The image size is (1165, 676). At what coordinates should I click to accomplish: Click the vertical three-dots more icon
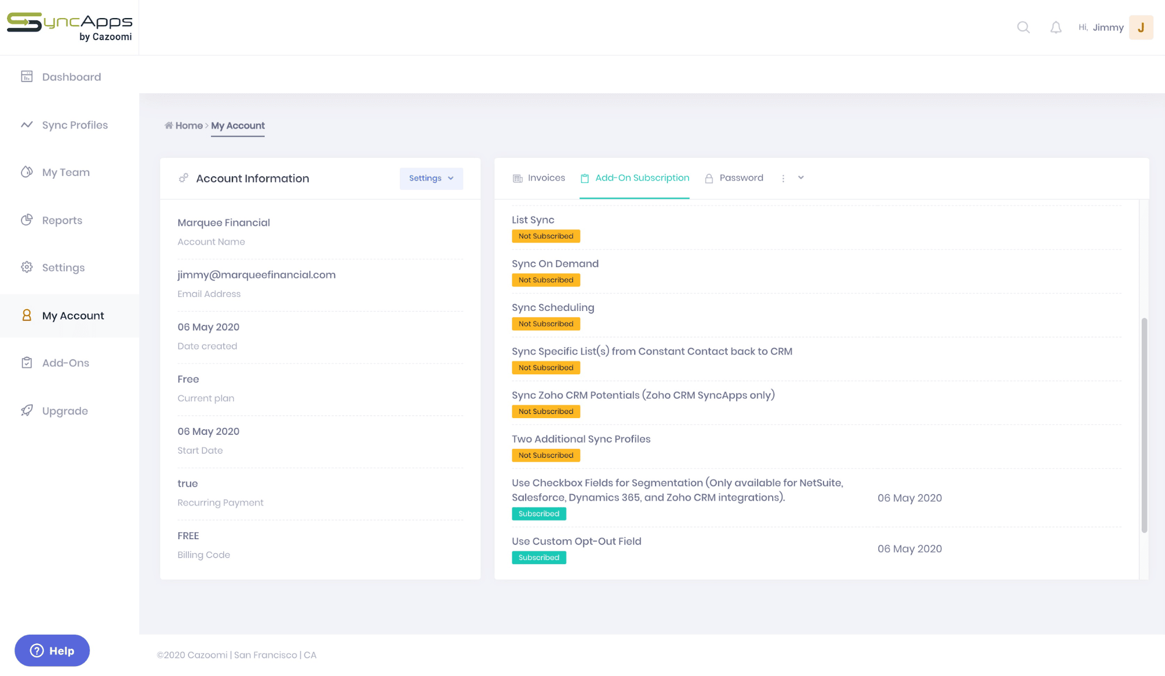783,178
